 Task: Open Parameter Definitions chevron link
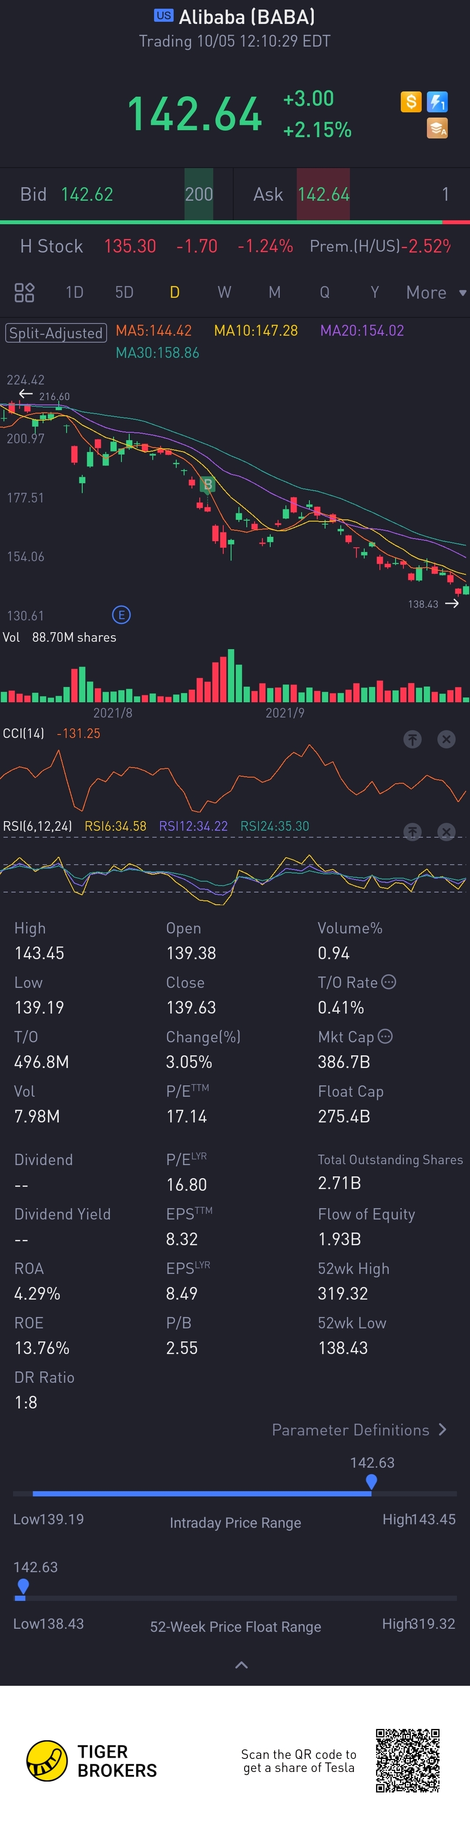359,1430
